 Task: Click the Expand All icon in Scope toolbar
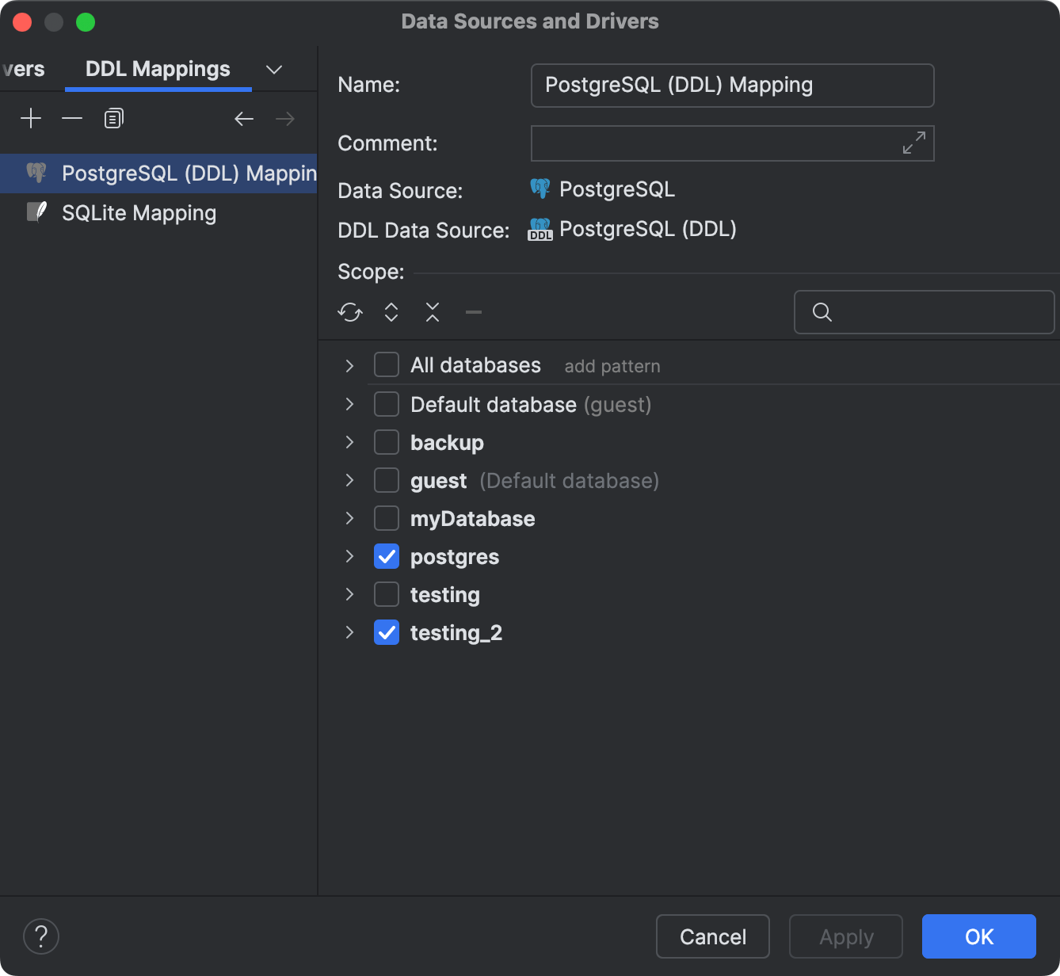point(391,312)
